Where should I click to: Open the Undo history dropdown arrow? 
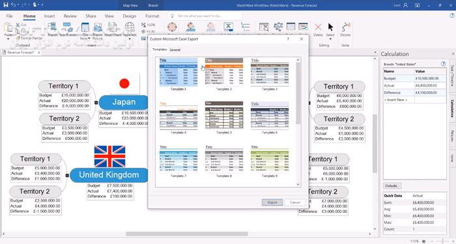(19, 5)
